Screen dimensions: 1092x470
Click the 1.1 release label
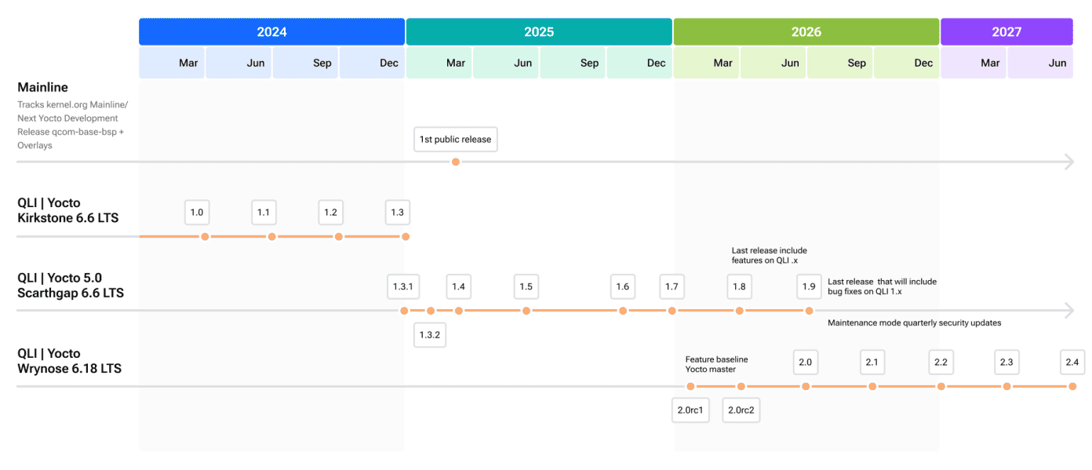(x=264, y=213)
